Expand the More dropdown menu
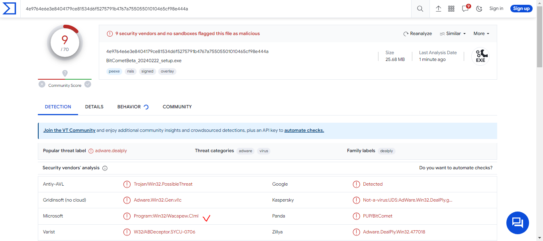Viewport: 543px width, 241px height. [481, 34]
